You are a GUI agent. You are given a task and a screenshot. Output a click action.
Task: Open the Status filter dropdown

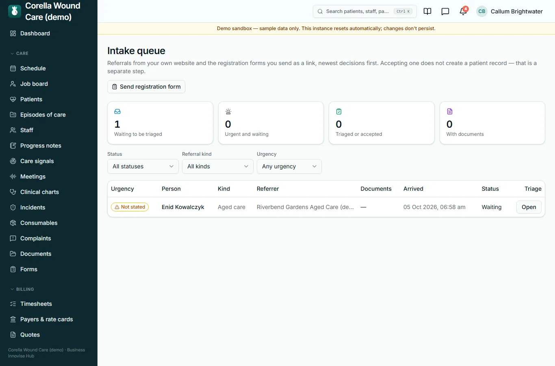143,166
